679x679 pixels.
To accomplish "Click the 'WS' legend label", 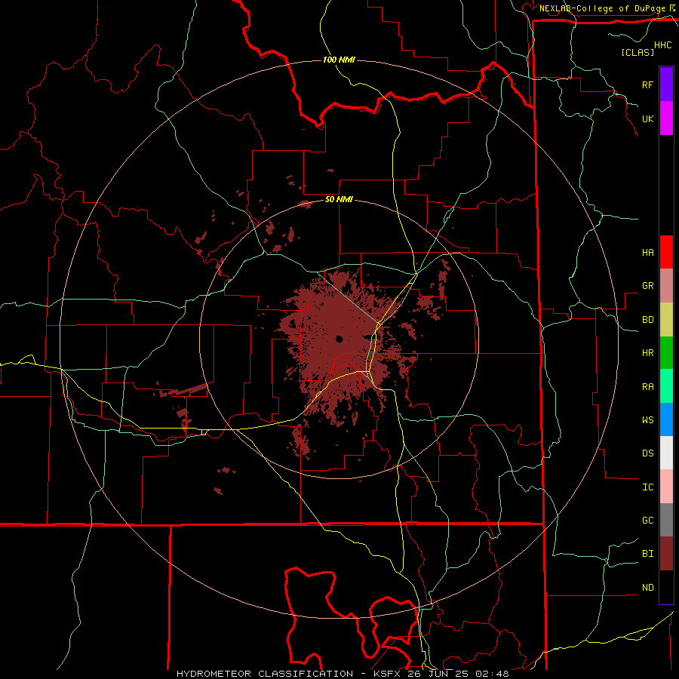I will [647, 420].
